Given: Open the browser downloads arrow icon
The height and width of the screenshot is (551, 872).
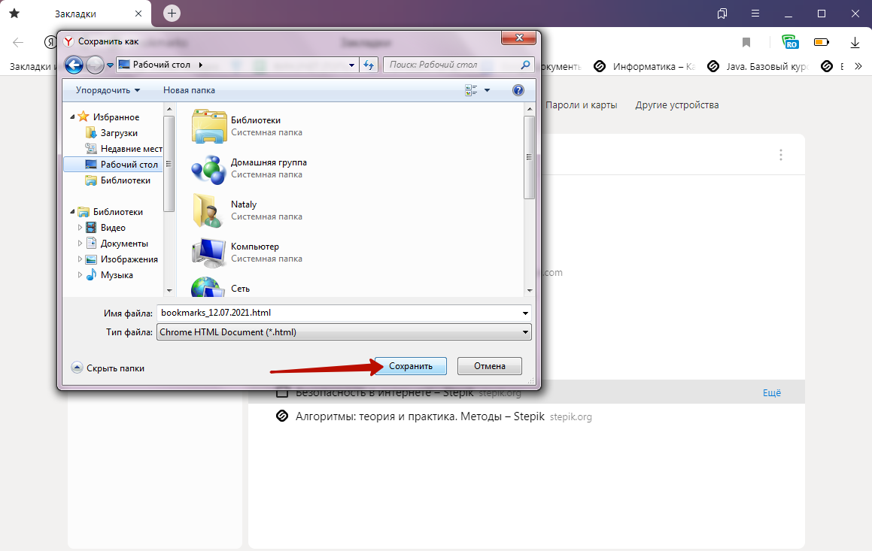Looking at the screenshot, I should coord(855,42).
